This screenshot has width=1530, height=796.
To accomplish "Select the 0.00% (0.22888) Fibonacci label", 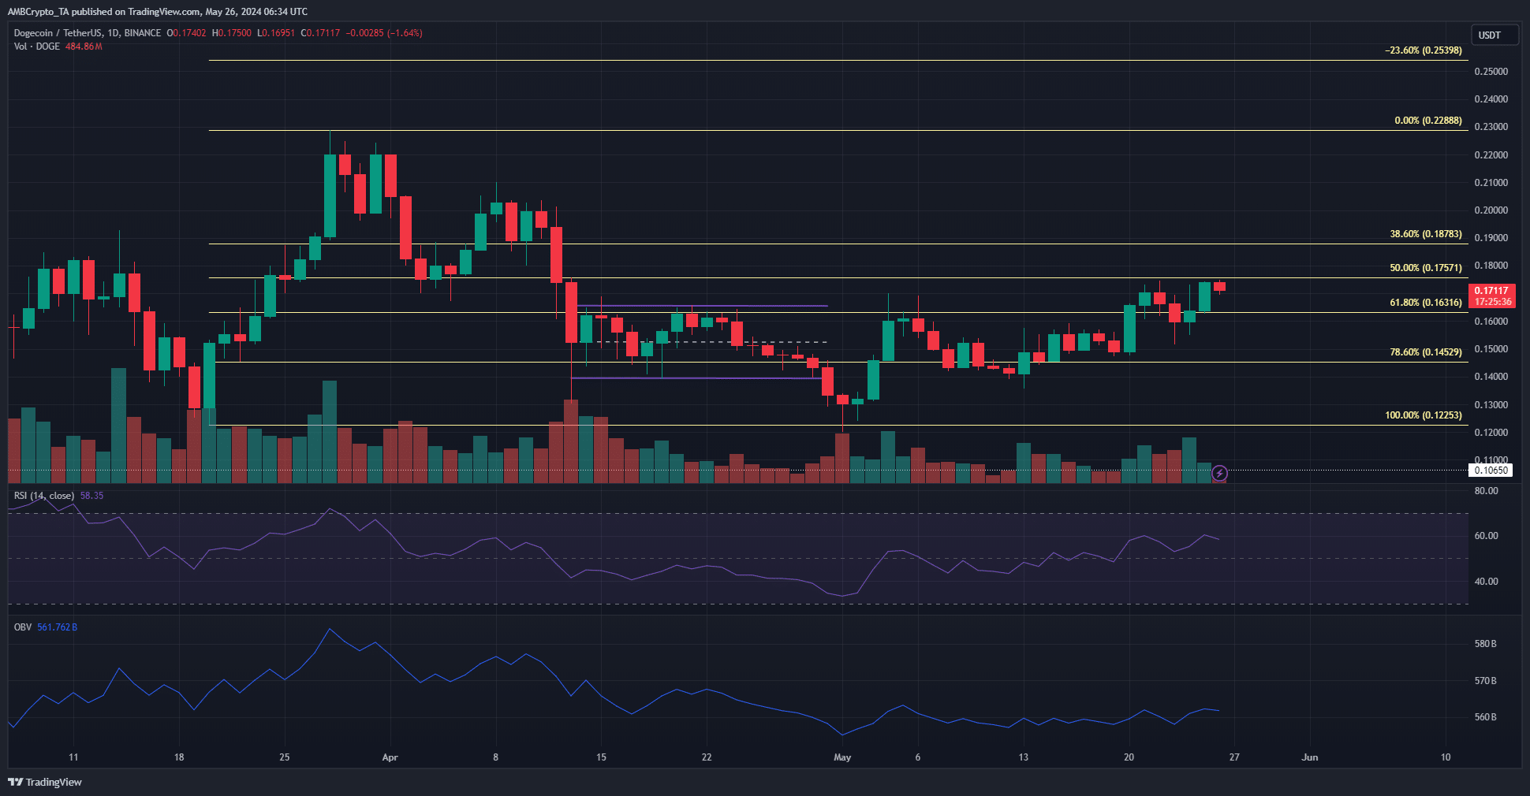I will [1428, 121].
